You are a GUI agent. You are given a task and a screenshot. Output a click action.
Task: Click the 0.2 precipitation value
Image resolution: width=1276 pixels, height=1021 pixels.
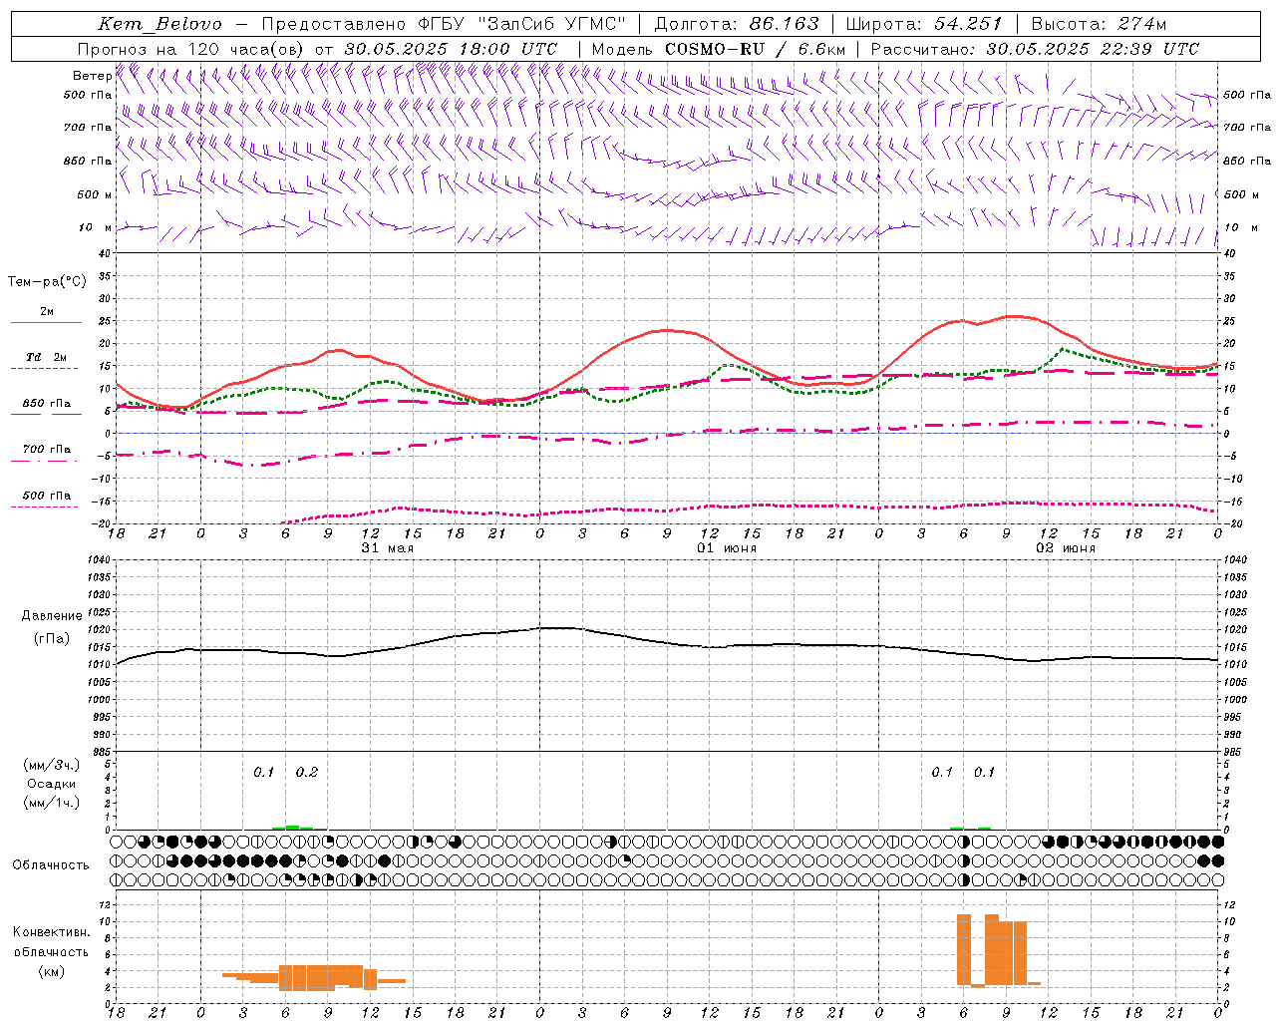point(307,772)
